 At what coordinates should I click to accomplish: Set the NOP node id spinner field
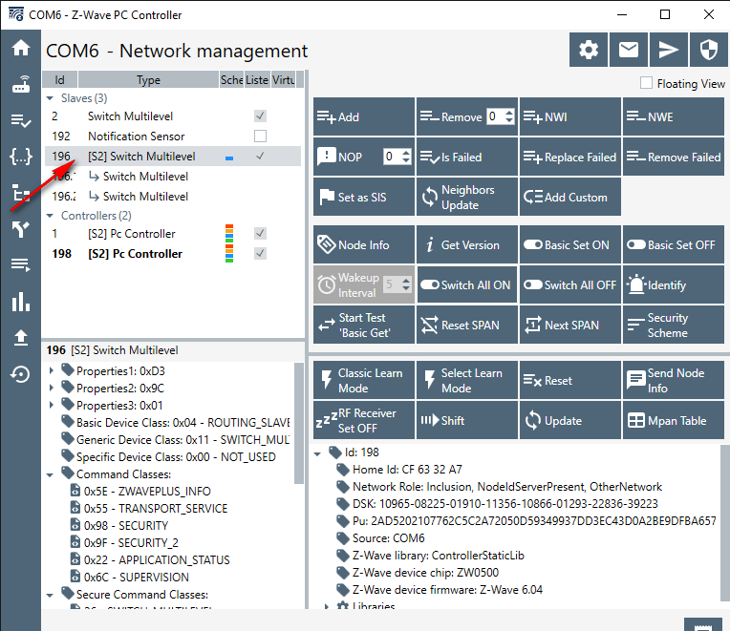(x=397, y=157)
